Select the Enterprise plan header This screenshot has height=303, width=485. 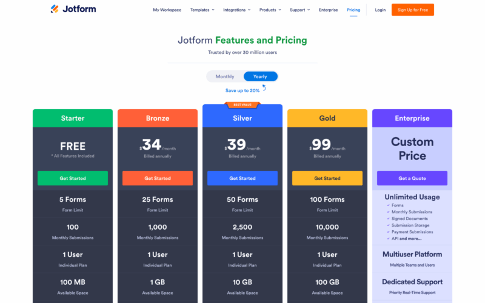[412, 118]
